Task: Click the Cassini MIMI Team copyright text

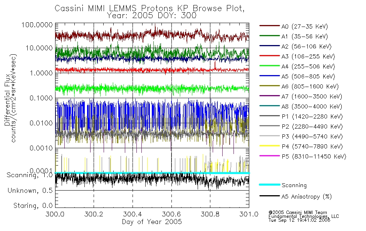Action: tap(298, 213)
